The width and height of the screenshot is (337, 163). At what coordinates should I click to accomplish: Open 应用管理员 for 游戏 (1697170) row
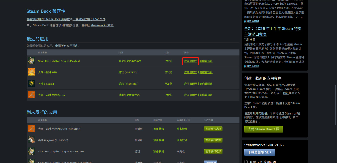point(191,72)
